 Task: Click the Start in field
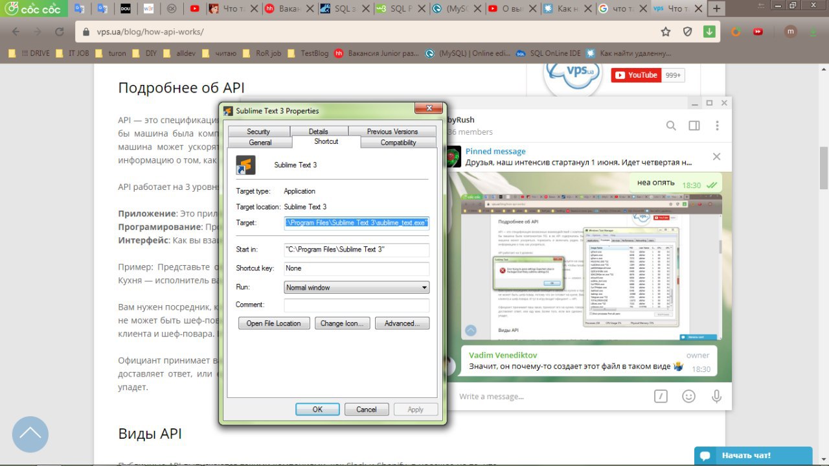(x=356, y=250)
